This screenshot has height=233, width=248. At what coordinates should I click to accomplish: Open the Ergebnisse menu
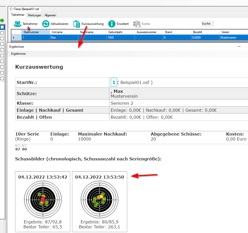pos(18,54)
